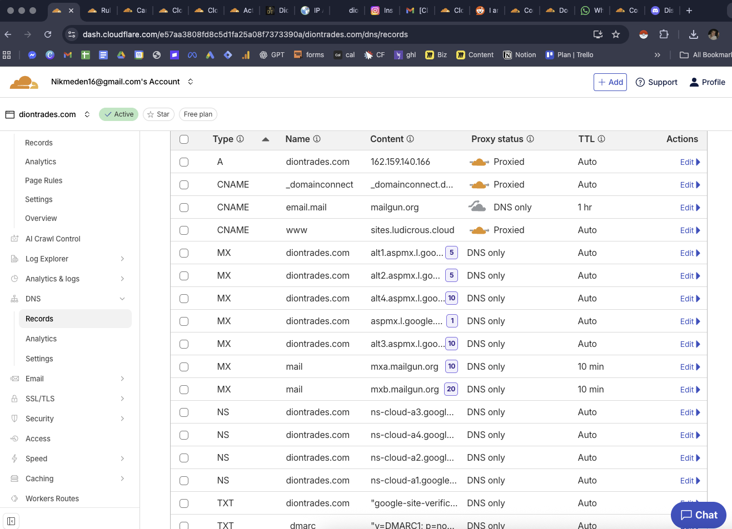Viewport: 732px width, 529px height.
Task: Open the account switcher dropdown
Action: tap(191, 82)
